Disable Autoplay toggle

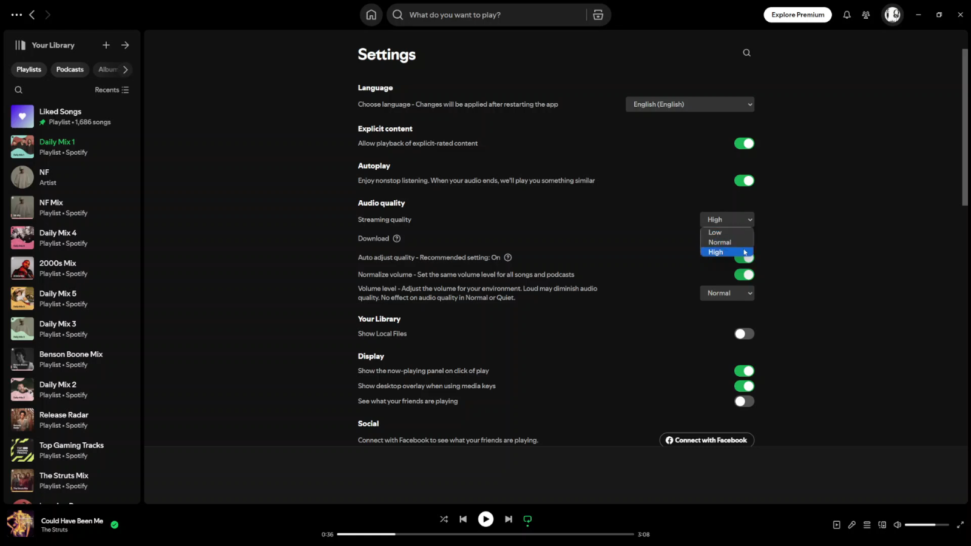(744, 181)
